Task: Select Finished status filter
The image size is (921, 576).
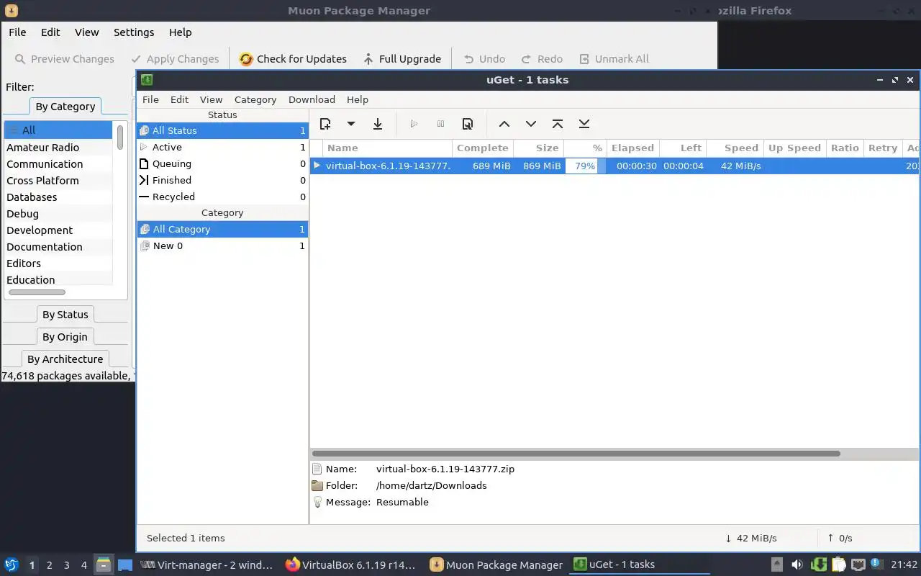Action: (222, 180)
